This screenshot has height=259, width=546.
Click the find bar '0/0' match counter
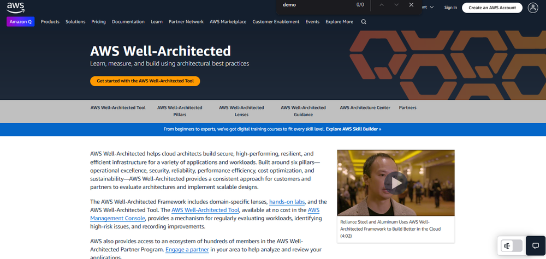[x=360, y=5]
